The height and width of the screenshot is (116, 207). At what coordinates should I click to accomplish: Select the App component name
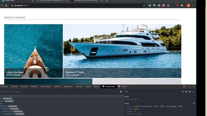click(126, 92)
